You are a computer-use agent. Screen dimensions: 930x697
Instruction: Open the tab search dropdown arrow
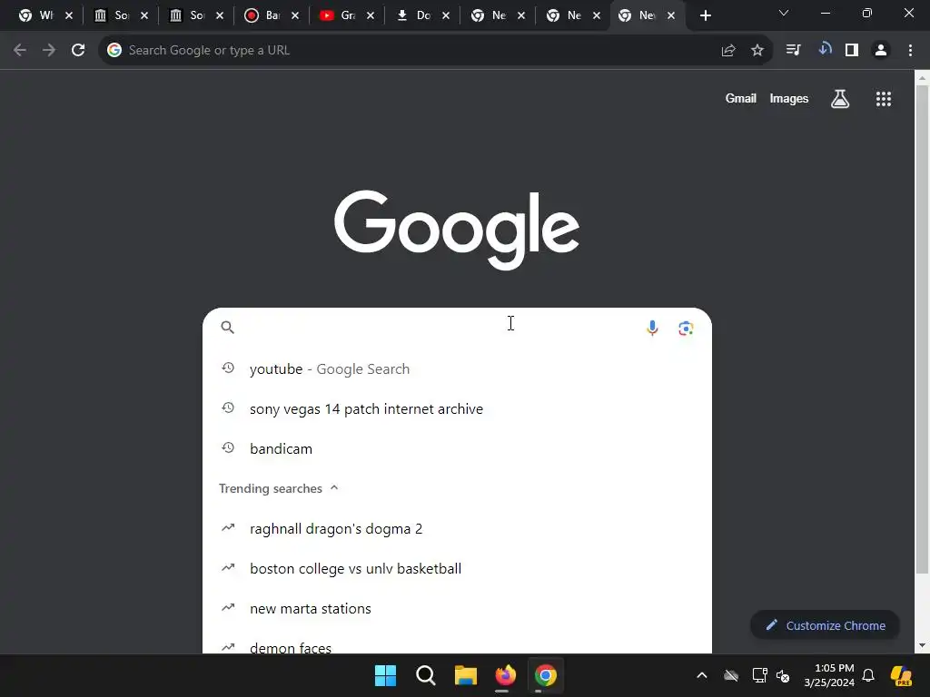[784, 13]
